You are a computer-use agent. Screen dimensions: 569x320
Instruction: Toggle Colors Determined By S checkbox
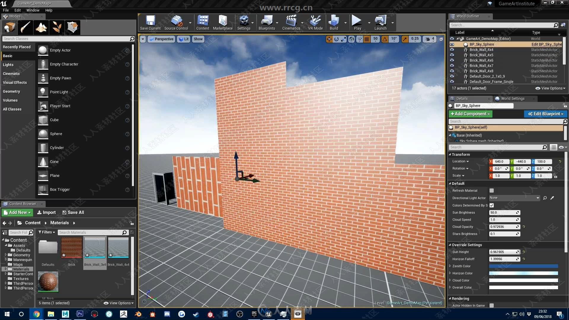[x=491, y=205]
